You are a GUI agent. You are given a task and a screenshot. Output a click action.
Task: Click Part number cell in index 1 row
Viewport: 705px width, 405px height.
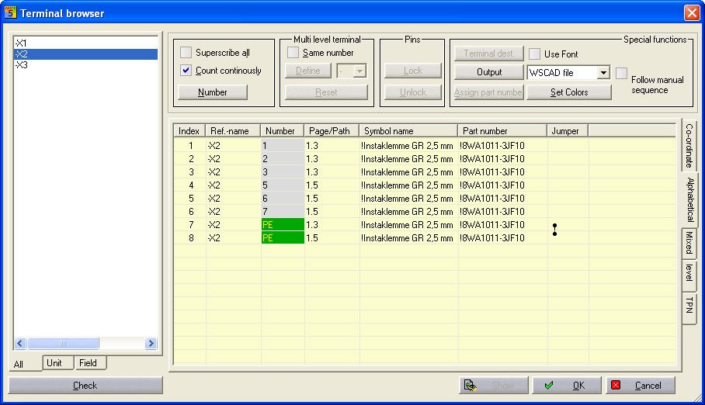[502, 146]
